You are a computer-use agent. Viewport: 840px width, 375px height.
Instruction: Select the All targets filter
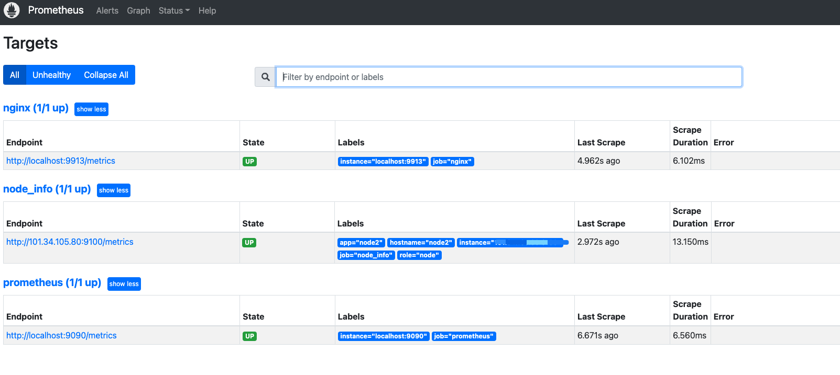pyautogui.click(x=15, y=75)
